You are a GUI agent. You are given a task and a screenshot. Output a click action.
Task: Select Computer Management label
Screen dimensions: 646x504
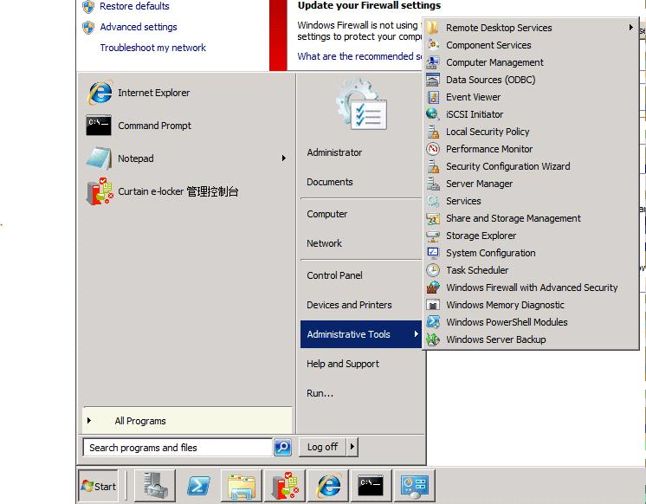coord(494,62)
